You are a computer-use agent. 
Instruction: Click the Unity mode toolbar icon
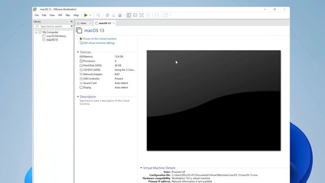pos(148,15)
